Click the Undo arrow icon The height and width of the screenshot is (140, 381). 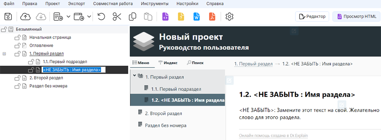[x=101, y=17]
